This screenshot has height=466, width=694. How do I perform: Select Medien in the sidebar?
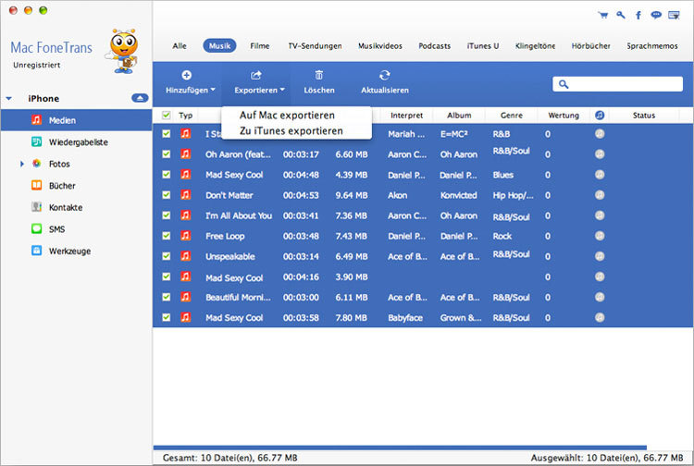pos(76,120)
